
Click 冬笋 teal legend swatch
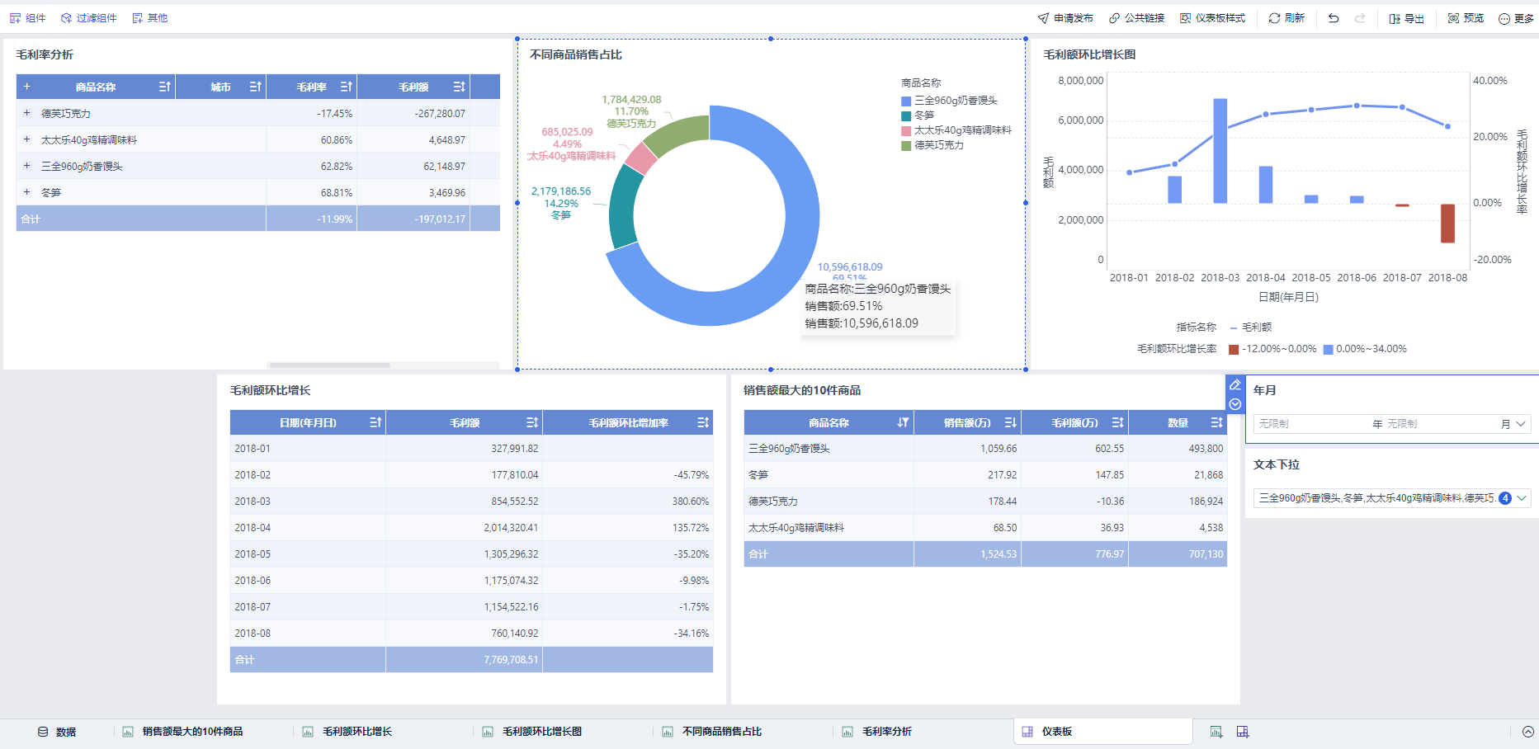pyautogui.click(x=906, y=116)
